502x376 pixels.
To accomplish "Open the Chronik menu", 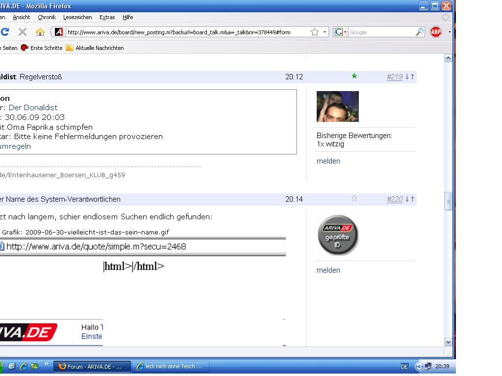I will (x=47, y=17).
